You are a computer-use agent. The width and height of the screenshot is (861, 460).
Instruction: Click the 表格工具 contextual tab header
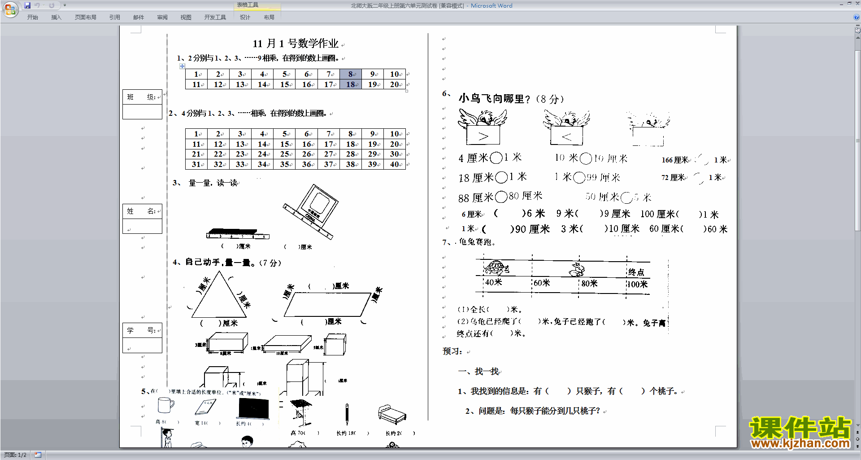click(257, 5)
